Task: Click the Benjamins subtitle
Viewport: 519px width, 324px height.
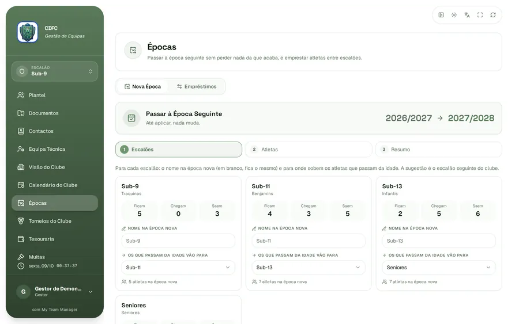Action: click(262, 193)
